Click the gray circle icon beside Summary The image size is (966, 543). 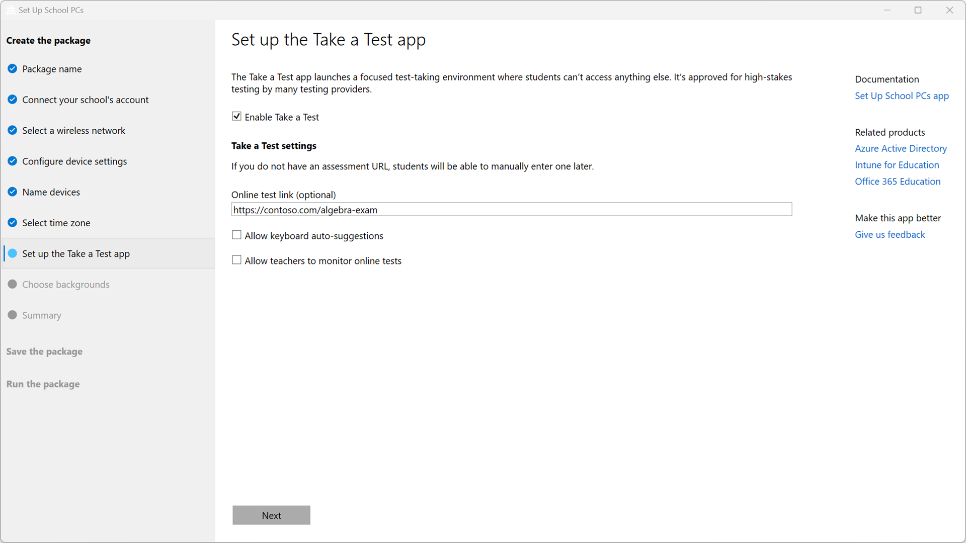coord(13,315)
